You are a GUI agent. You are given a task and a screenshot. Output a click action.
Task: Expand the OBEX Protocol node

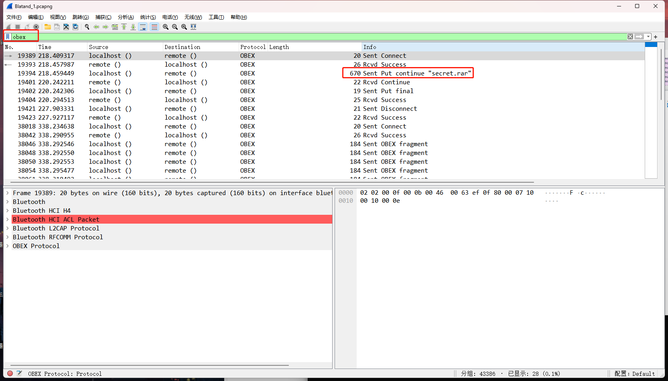pyautogui.click(x=8, y=246)
